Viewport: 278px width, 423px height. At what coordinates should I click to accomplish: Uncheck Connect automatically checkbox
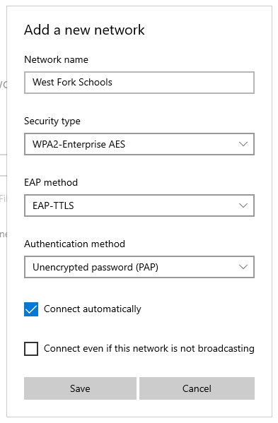(31, 309)
